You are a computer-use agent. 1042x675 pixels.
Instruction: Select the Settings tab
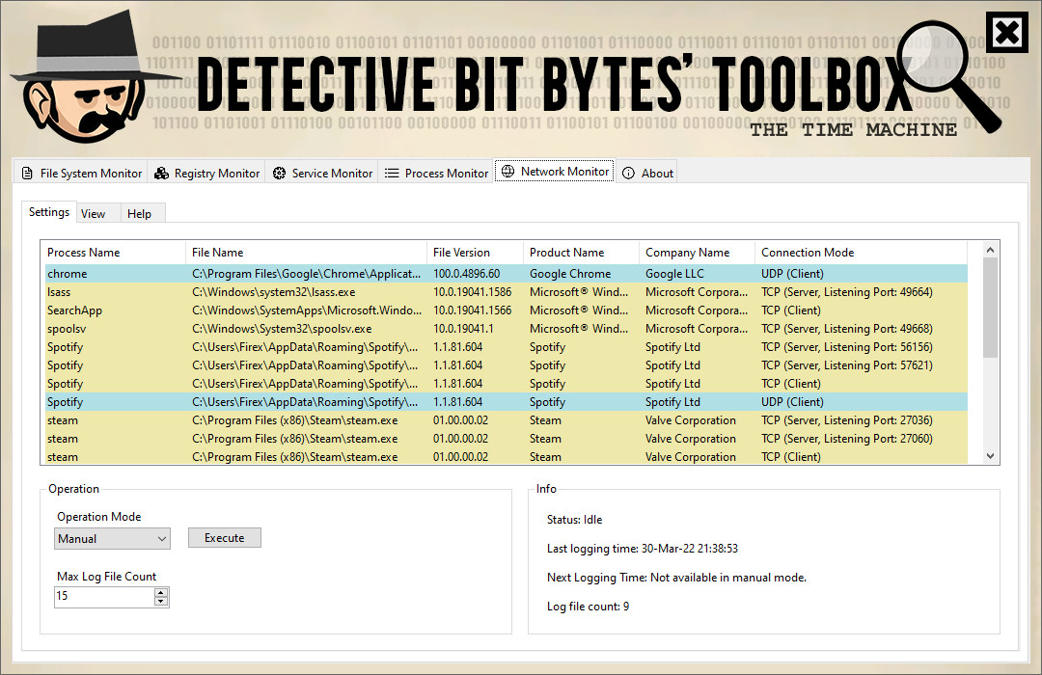tap(48, 211)
